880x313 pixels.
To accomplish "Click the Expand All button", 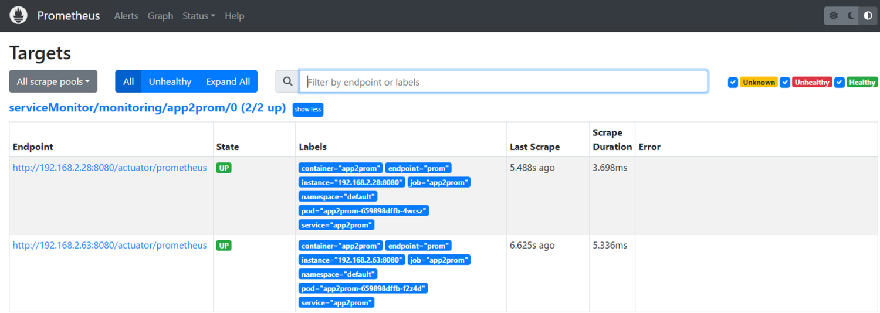I will coord(228,81).
